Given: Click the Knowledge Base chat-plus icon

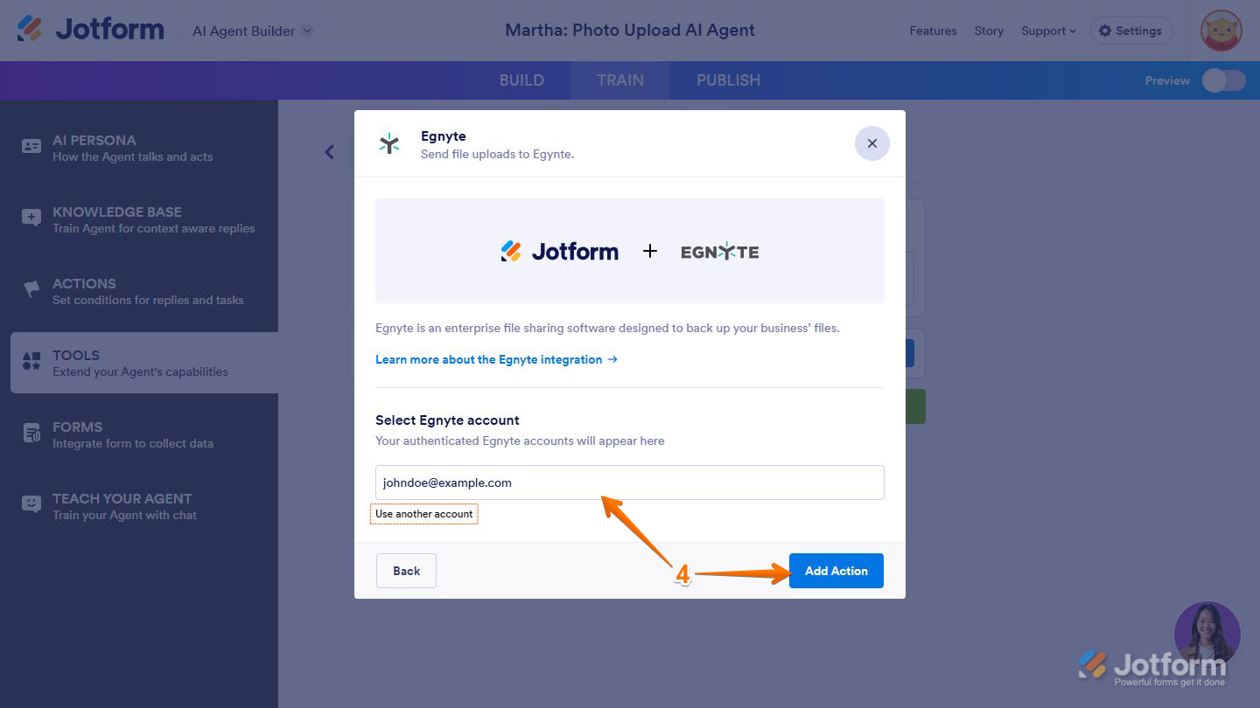Looking at the screenshot, I should (x=31, y=219).
